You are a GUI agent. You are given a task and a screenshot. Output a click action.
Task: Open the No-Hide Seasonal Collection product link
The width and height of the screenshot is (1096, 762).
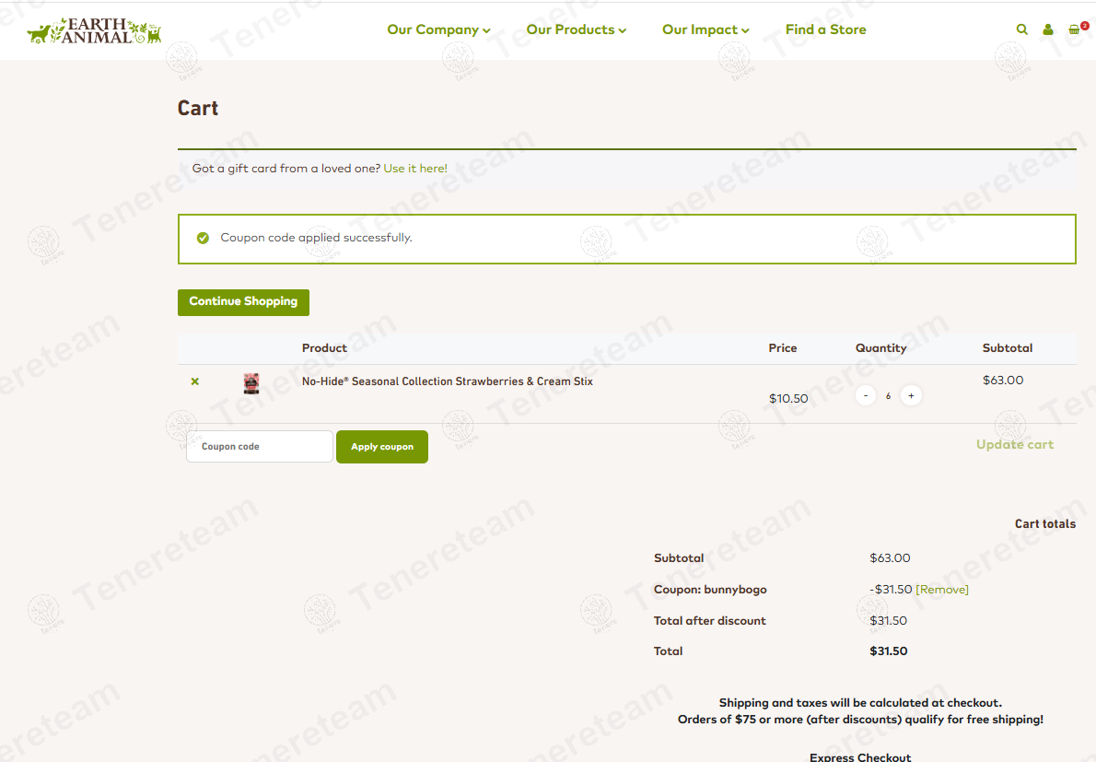click(x=448, y=381)
